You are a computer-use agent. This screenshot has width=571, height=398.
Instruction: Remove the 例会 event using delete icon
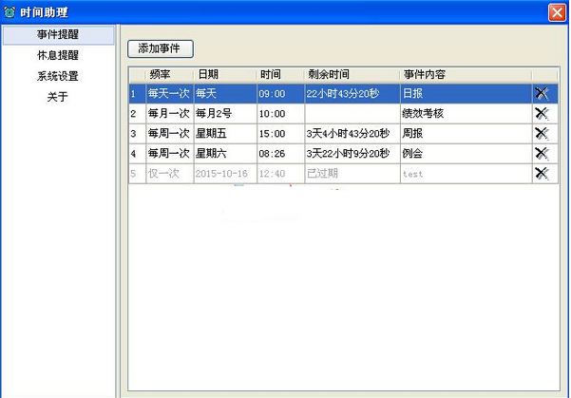click(x=542, y=153)
